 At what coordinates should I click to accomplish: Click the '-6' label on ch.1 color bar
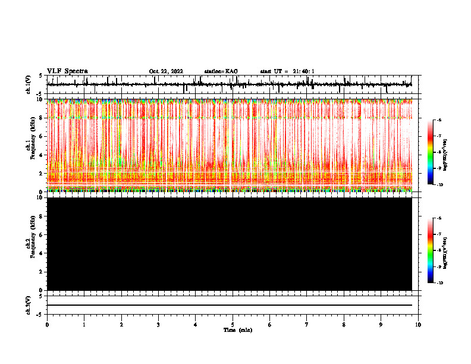point(439,120)
